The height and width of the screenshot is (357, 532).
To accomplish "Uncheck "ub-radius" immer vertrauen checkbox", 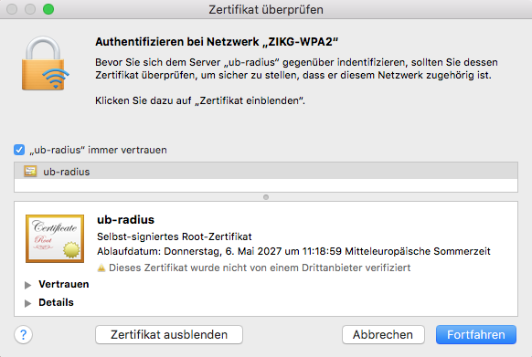I will (x=19, y=150).
